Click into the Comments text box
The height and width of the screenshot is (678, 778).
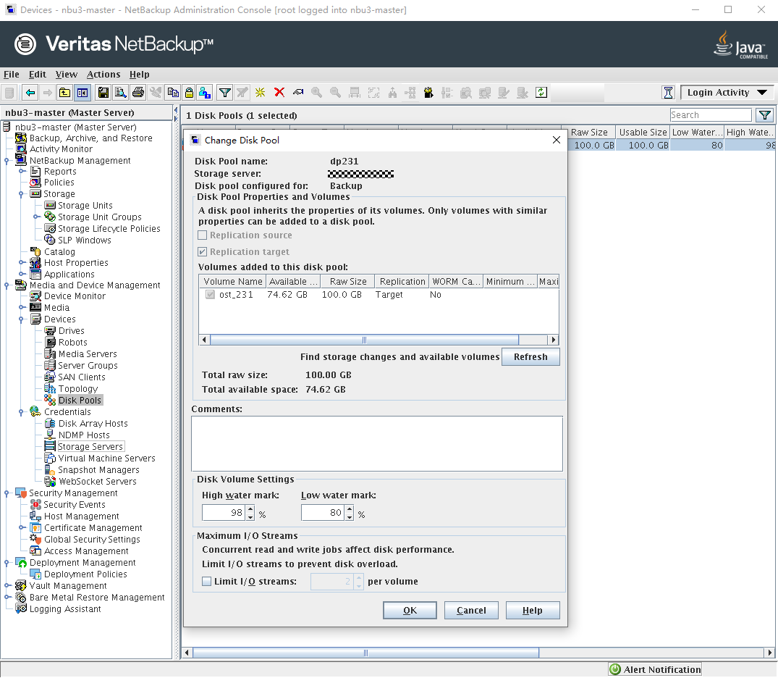(x=376, y=443)
